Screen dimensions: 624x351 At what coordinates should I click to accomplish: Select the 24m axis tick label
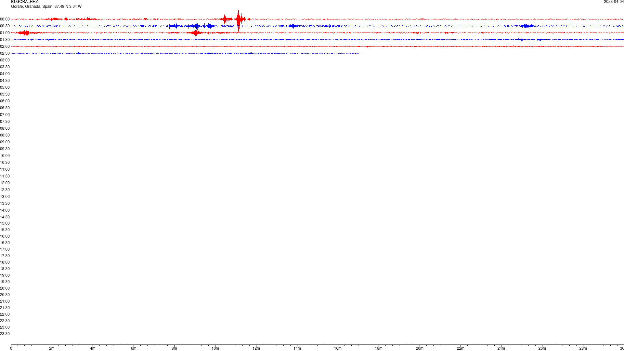(501, 348)
